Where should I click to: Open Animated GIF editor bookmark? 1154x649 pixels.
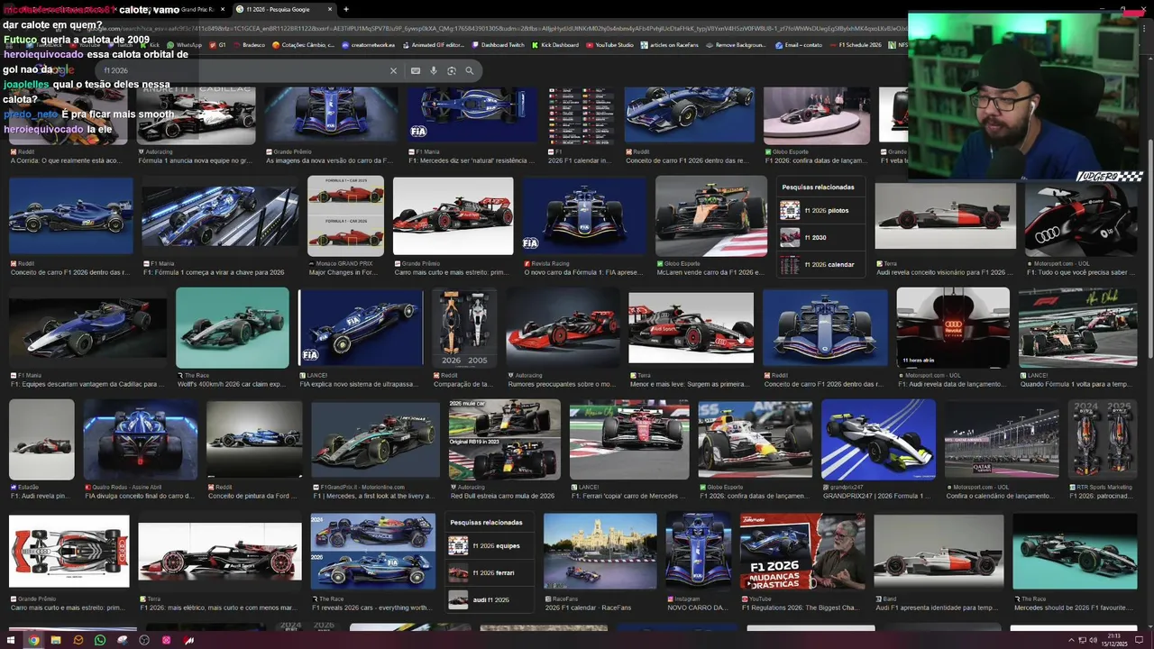434,45
